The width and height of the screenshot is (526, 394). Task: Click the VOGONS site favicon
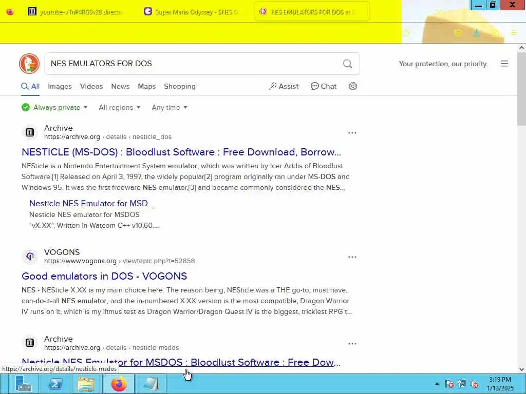30,257
